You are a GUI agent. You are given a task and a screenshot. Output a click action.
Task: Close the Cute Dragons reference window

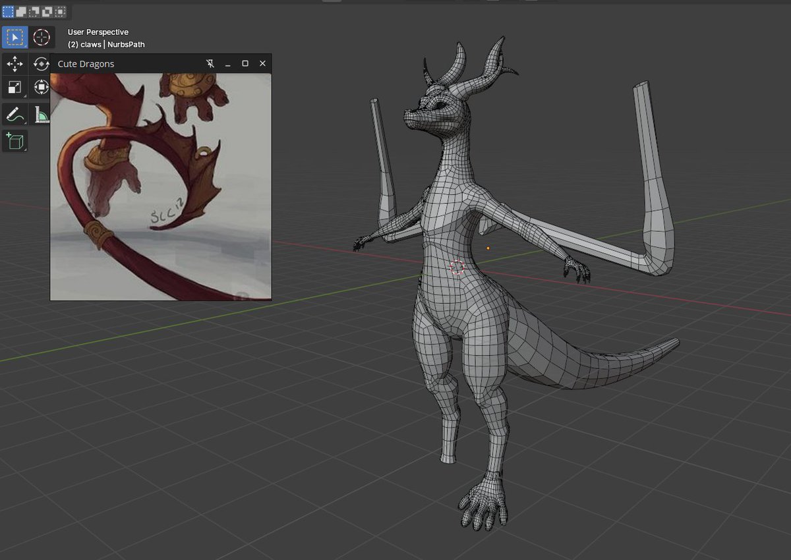(262, 64)
